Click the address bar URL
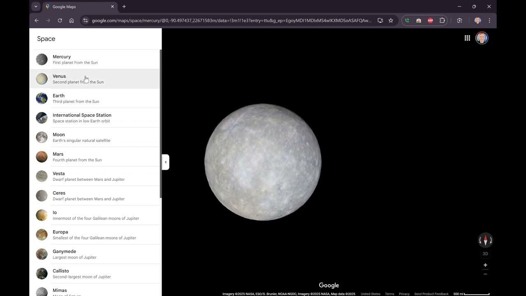This screenshot has width=526, height=296. (x=232, y=21)
